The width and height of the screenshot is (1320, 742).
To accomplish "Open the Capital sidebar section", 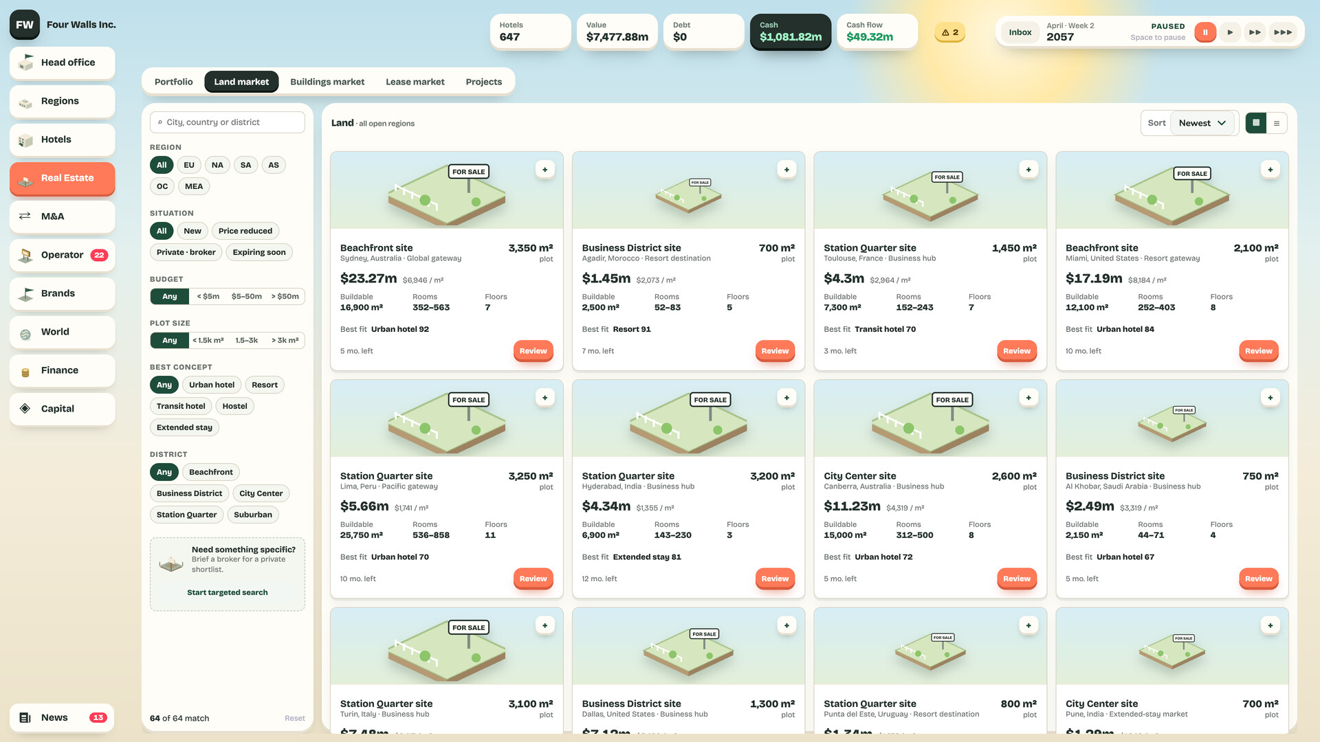I will point(62,409).
